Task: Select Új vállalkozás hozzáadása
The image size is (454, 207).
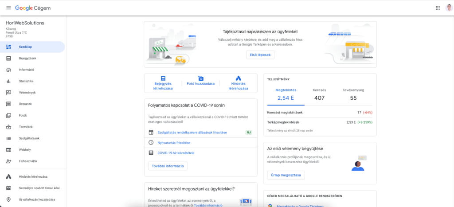Action: tap(32, 199)
